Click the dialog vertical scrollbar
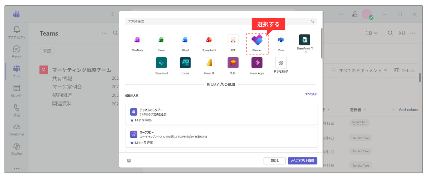Image resolution: width=428 pixels, height=178 pixels. point(322,43)
